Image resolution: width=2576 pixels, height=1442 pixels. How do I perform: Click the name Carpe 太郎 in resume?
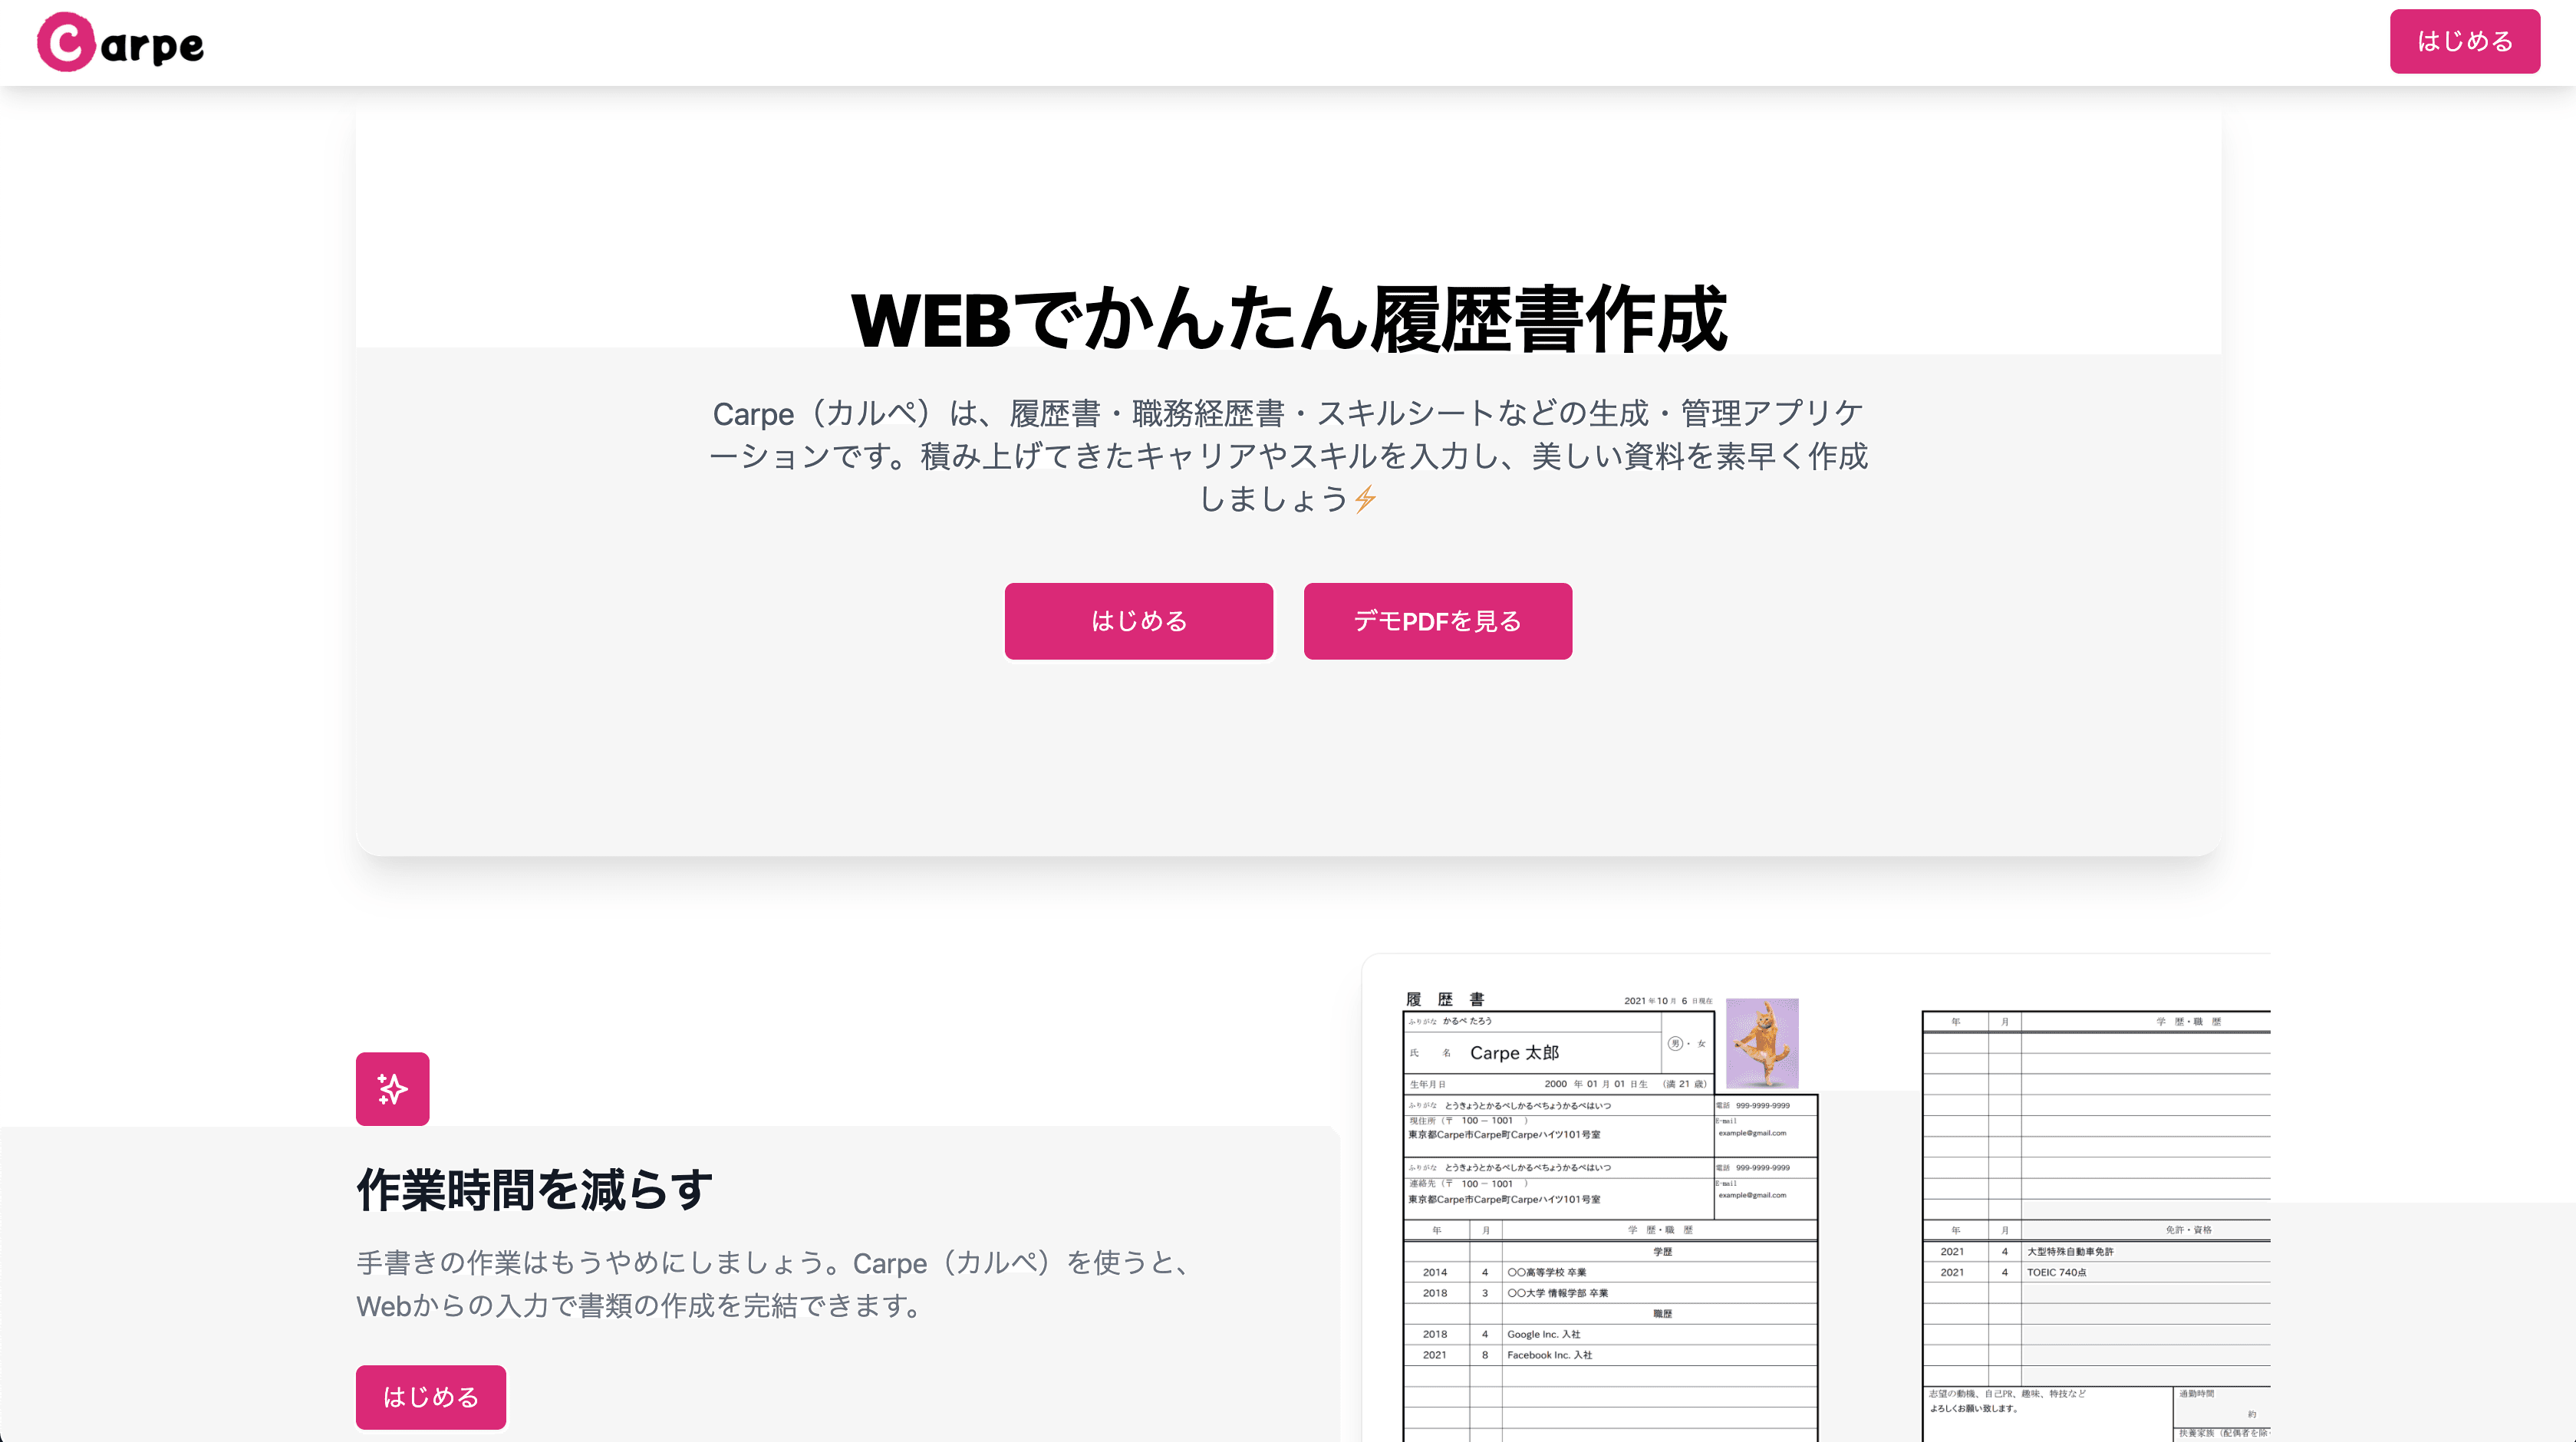pos(1514,1052)
